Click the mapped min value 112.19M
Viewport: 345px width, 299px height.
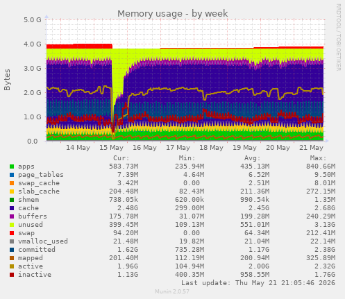190,258
